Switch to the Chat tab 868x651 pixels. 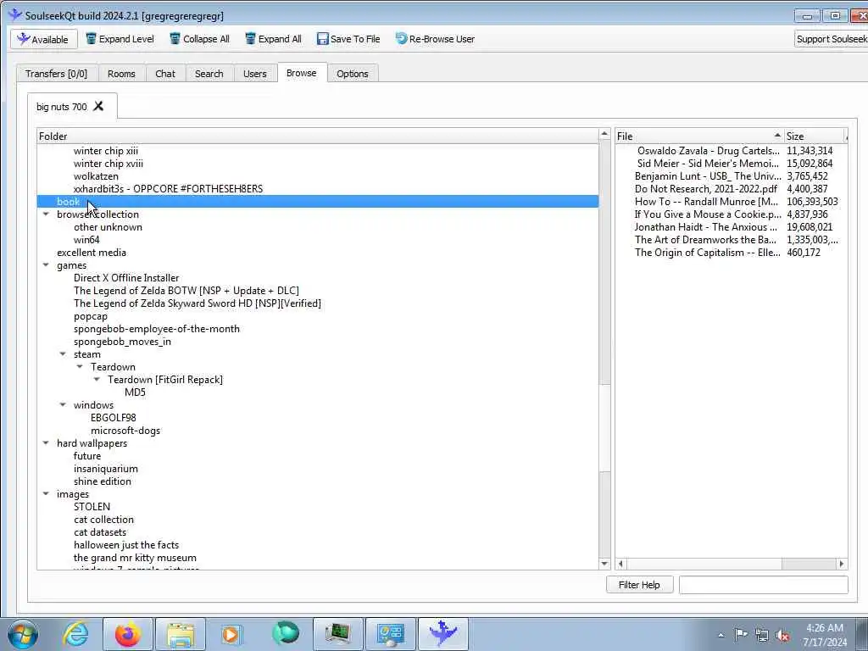165,74
